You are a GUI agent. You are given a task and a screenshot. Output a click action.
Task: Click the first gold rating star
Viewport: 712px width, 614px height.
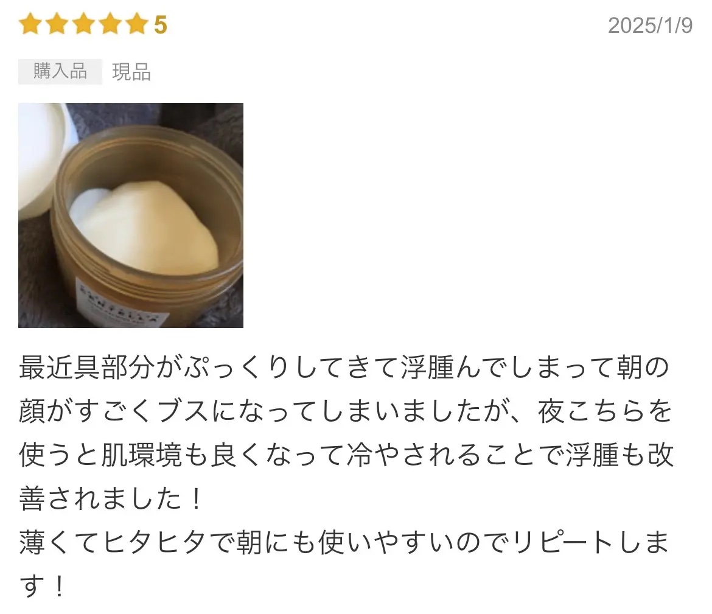(x=30, y=24)
